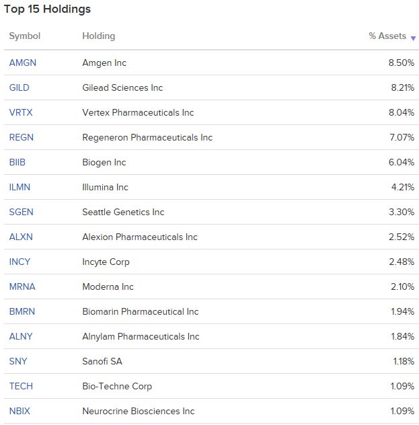Open the GILD ticker link
419x425 pixels.
pyautogui.click(x=20, y=87)
